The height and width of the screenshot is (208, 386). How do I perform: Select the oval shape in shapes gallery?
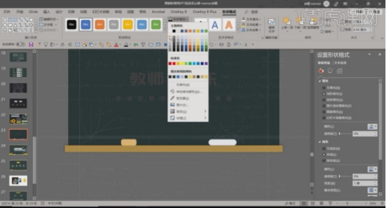coord(5,25)
